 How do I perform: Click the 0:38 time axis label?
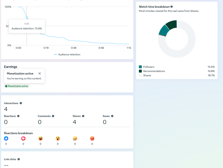coord(73,48)
